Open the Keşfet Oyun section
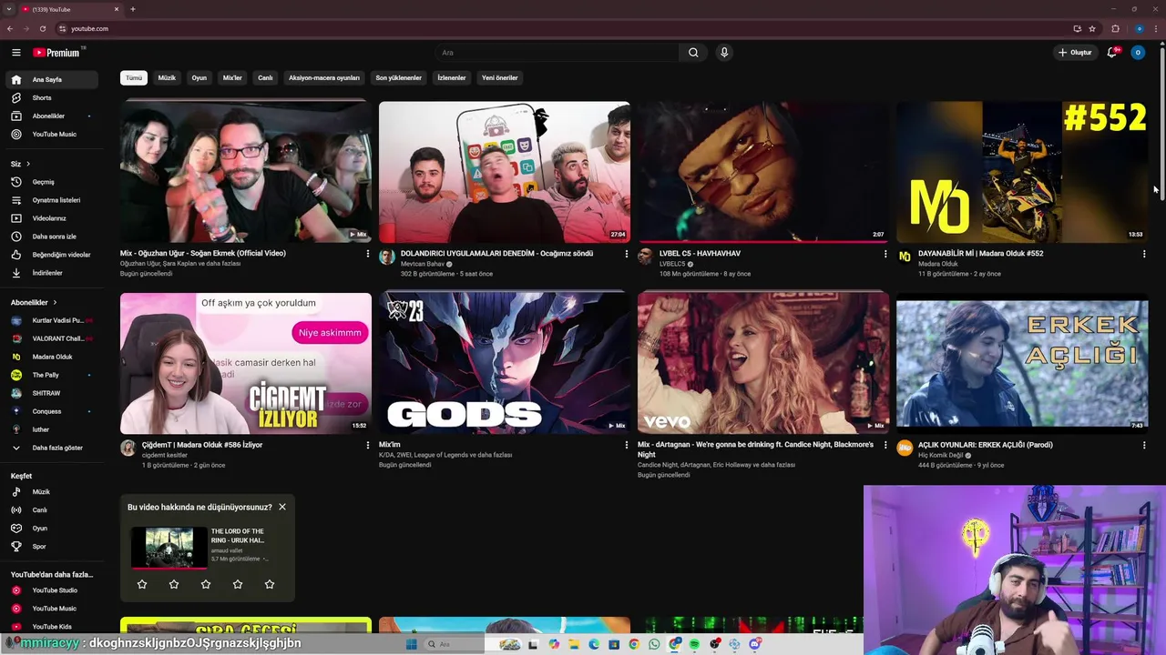The height and width of the screenshot is (655, 1166). pyautogui.click(x=51, y=528)
